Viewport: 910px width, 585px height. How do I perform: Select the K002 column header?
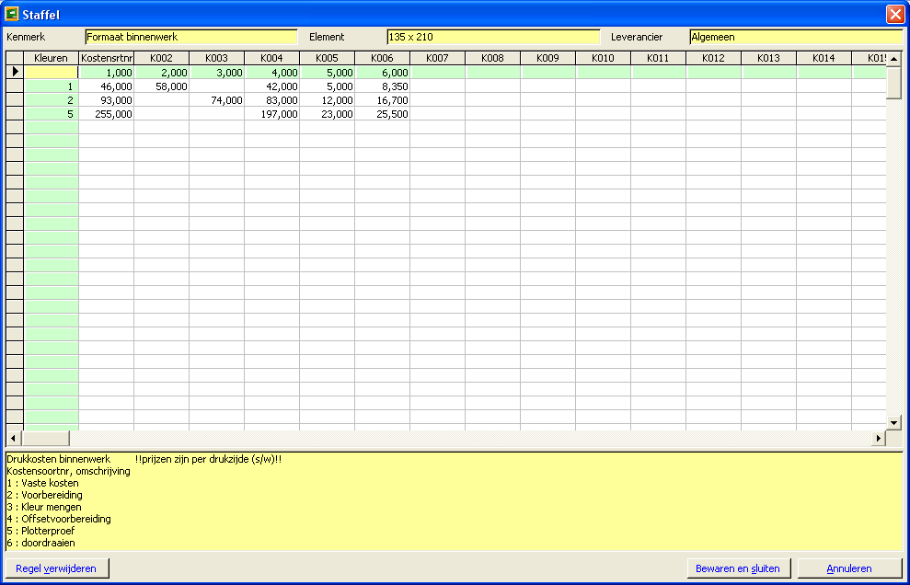point(161,58)
